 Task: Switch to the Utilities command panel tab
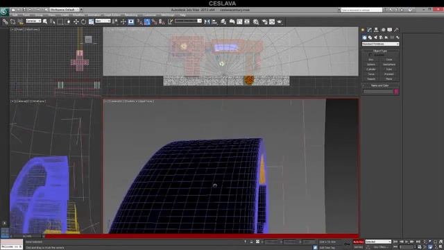[x=396, y=30]
